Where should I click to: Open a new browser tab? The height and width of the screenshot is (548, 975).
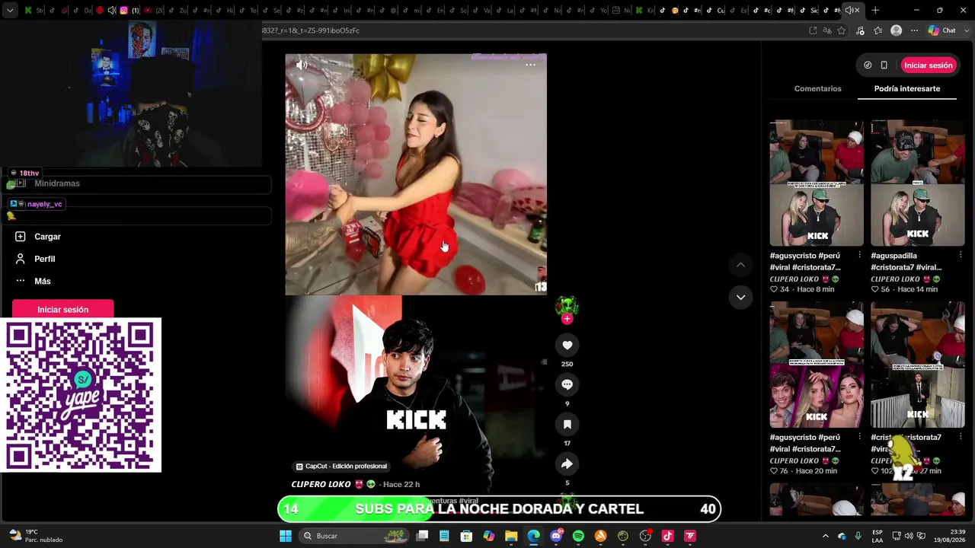[875, 11]
